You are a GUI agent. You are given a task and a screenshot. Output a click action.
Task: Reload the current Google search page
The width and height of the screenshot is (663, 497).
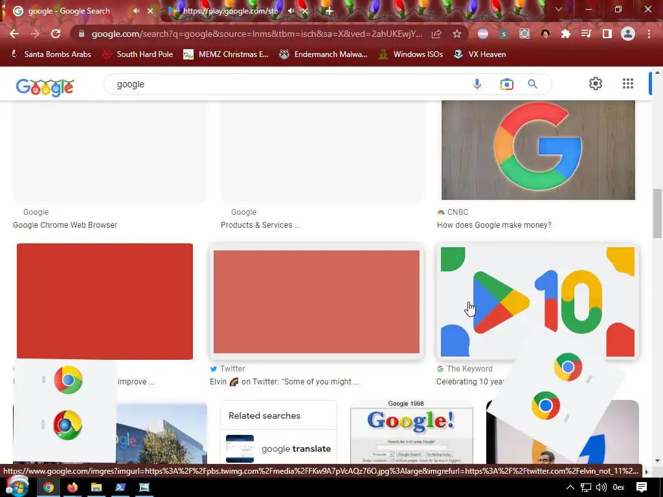click(56, 34)
